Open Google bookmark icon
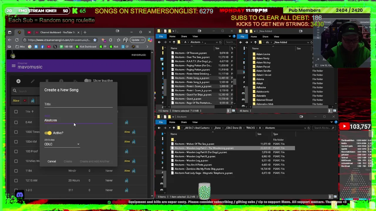 pos(30,47)
